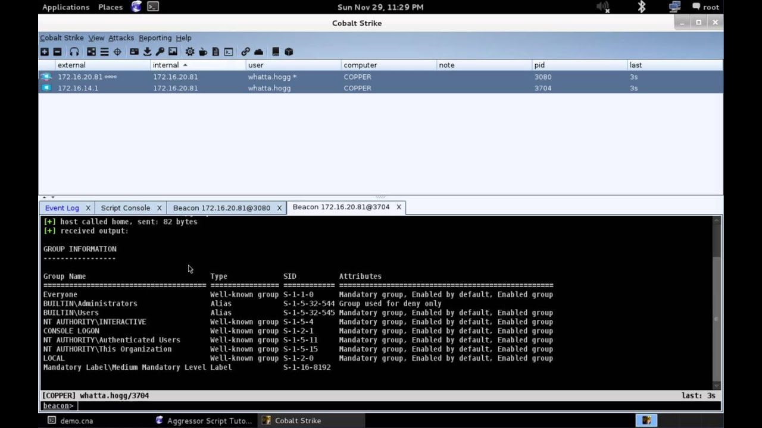Open the Cobalt Strike menu
The height and width of the screenshot is (428, 762).
click(x=62, y=37)
